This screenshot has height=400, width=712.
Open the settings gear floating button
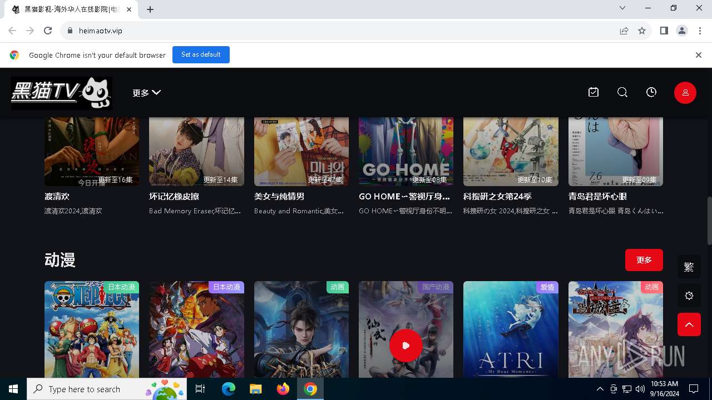tap(689, 296)
